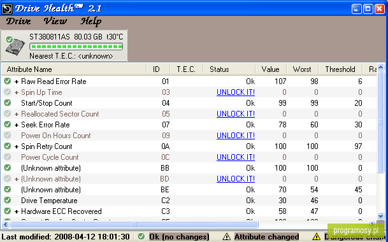The image size is (388, 242).
Task: Minimize the Drive Health window
Action: [x=357, y=9]
